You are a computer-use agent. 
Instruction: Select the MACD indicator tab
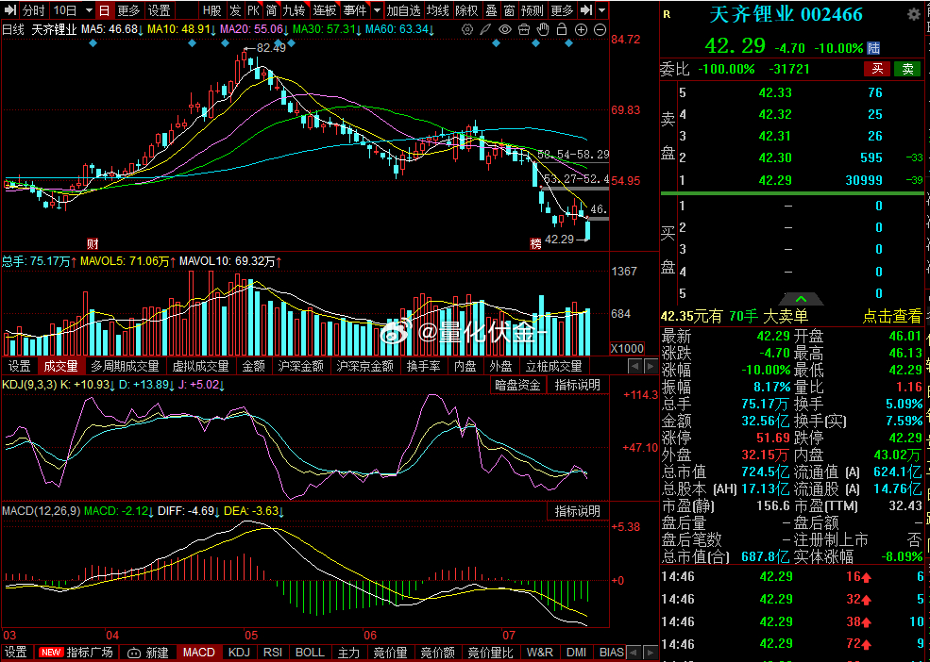(x=198, y=653)
